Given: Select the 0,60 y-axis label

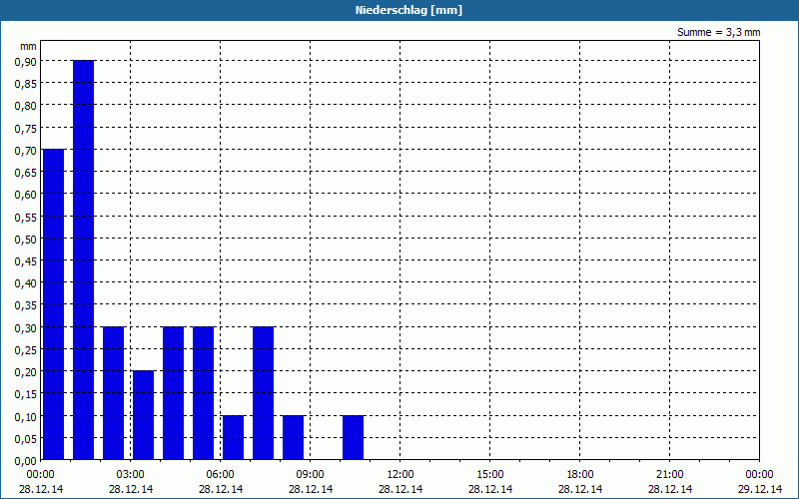Looking at the screenshot, I should point(26,195).
